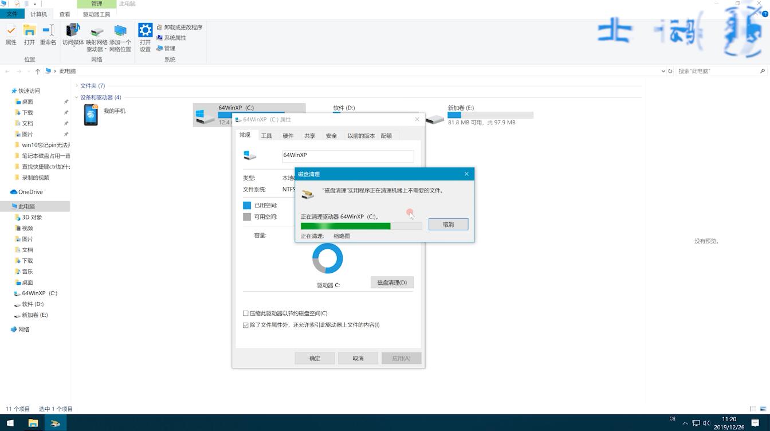
Task: Collapse the 设备和驱动器 (4) group
Action: [76, 97]
